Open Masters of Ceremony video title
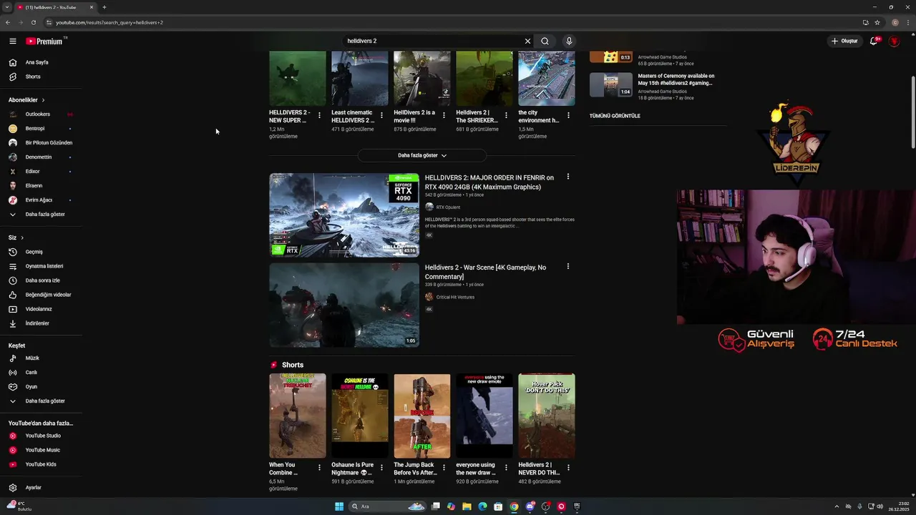The height and width of the screenshot is (515, 916). [x=676, y=79]
